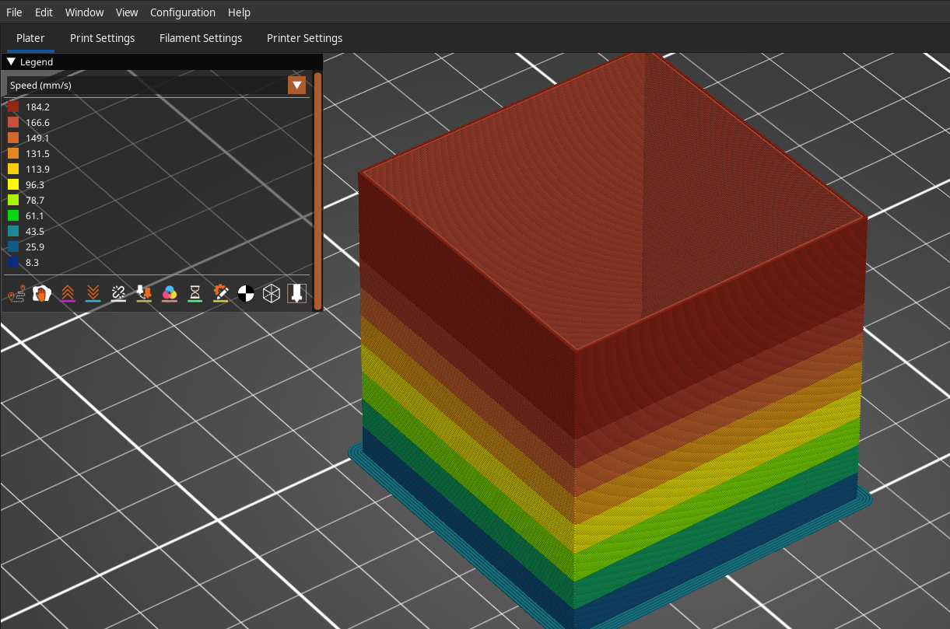Show seams on the model

click(118, 293)
